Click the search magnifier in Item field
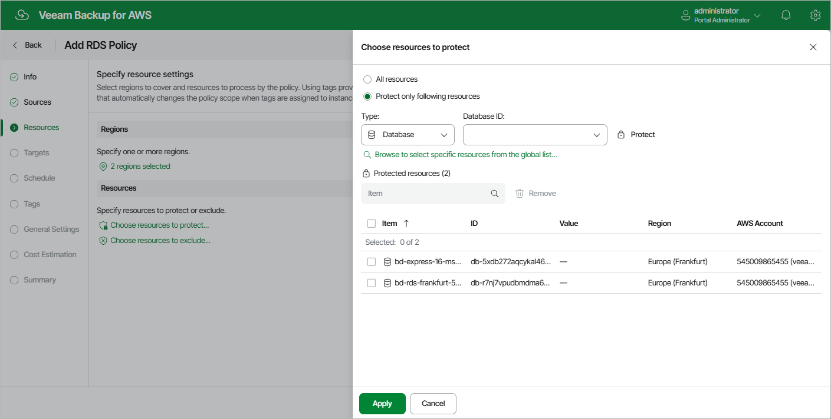The image size is (831, 419). click(495, 194)
